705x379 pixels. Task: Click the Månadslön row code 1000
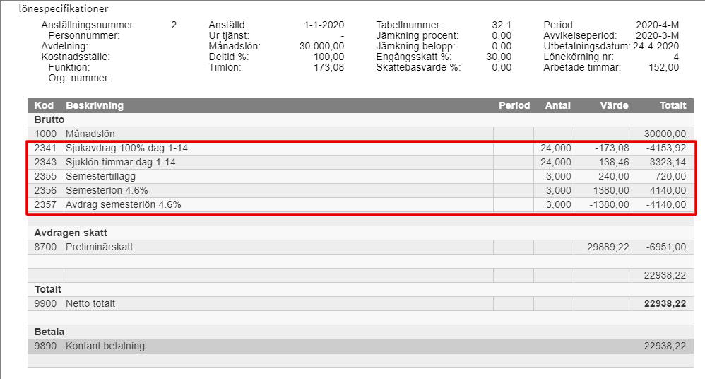click(45, 134)
